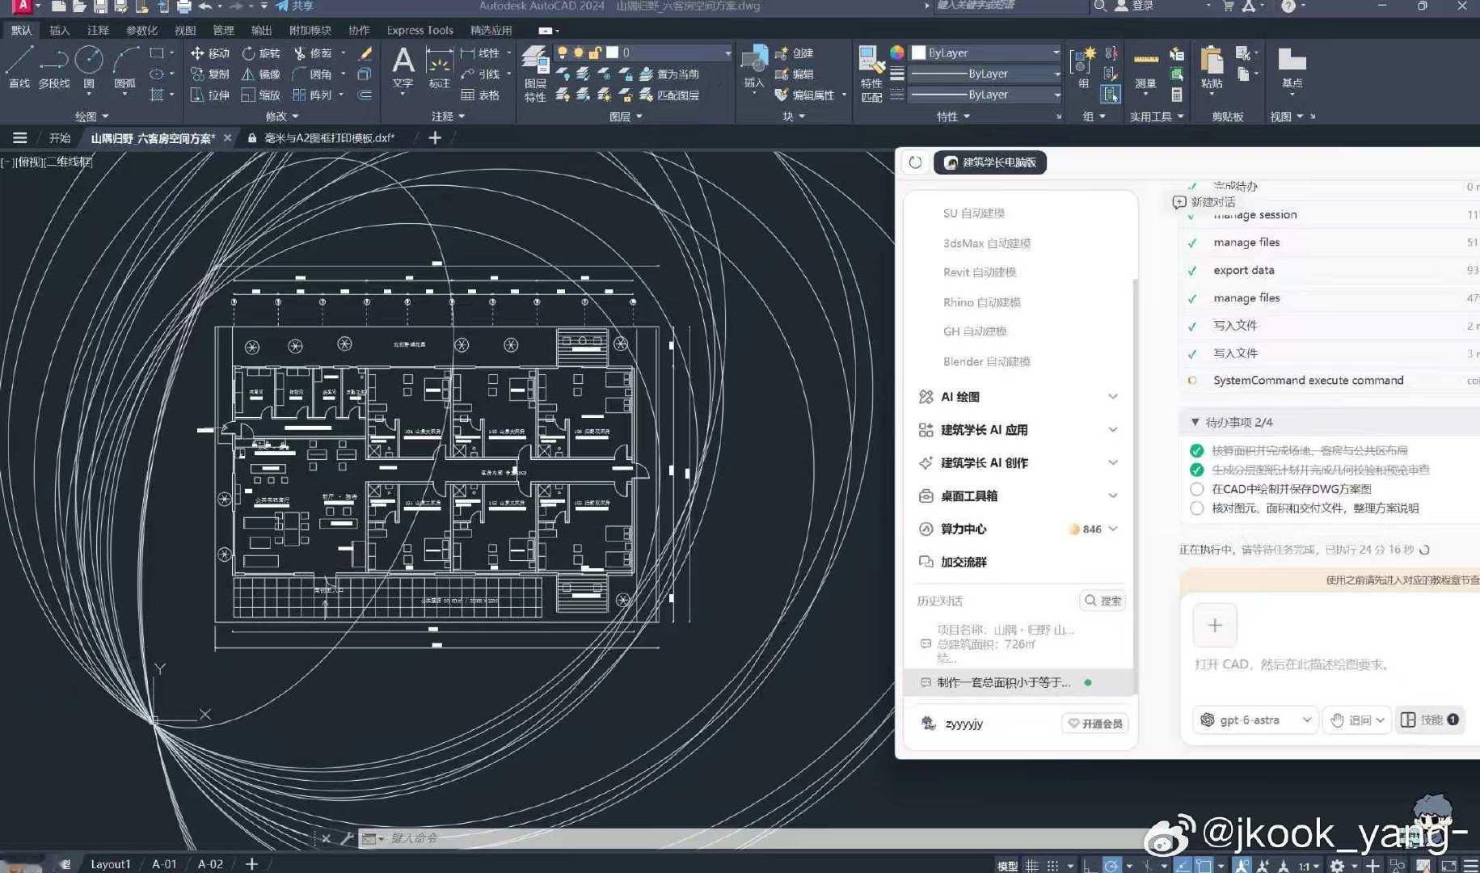1480x873 pixels.
Task: Select the Line (直线) tool
Action: tap(19, 67)
